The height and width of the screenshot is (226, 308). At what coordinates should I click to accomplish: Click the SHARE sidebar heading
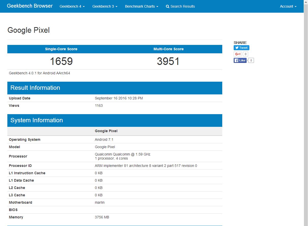[x=240, y=43]
